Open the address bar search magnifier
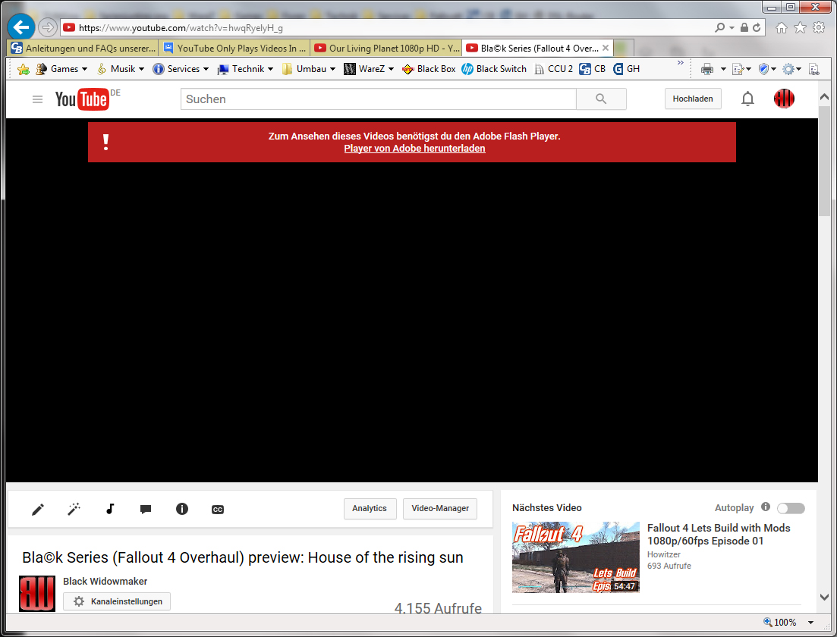 pos(719,28)
